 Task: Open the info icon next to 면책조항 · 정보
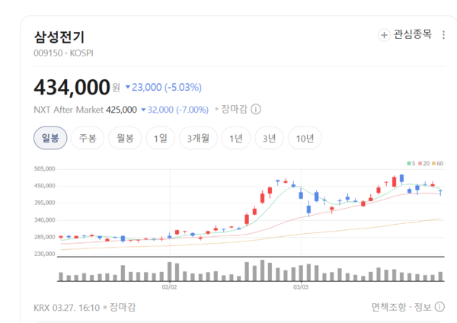[x=439, y=307]
